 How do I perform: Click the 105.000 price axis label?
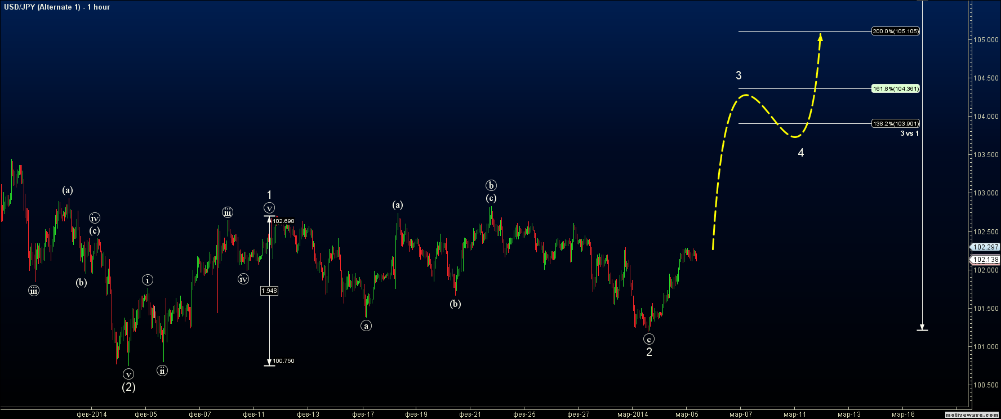[x=986, y=40]
